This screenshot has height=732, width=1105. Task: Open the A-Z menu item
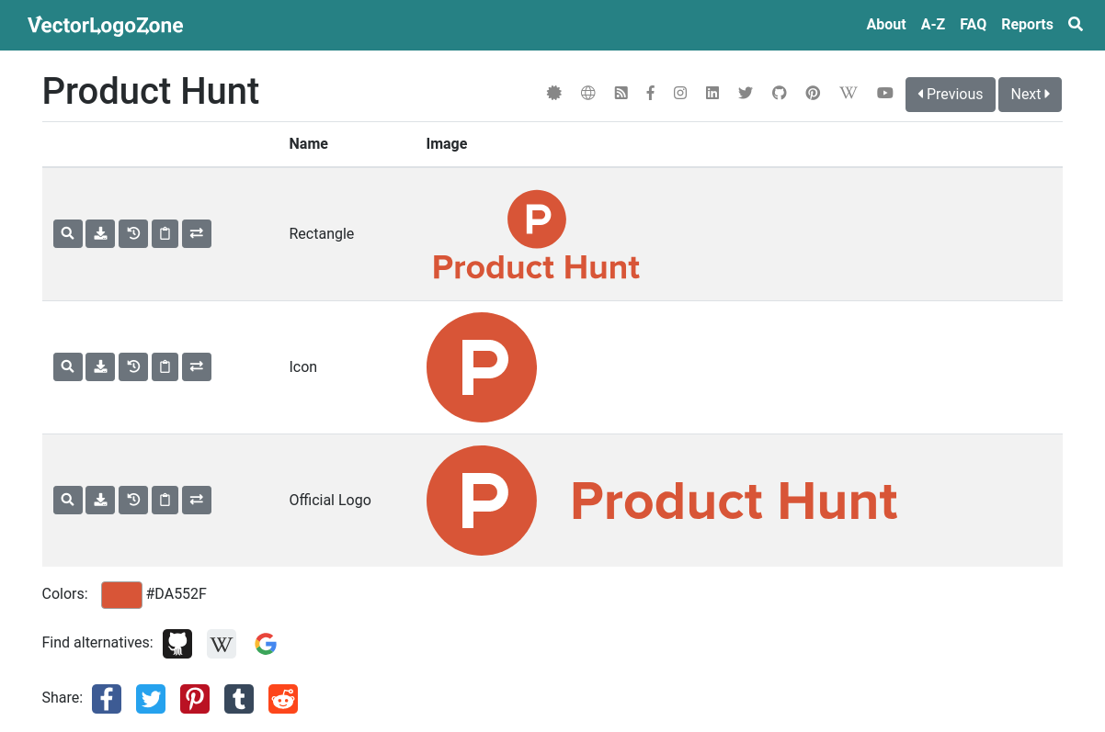tap(933, 25)
